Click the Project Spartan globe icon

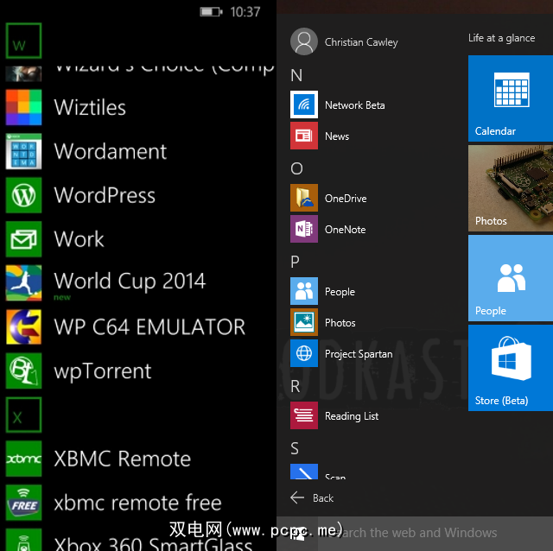pyautogui.click(x=304, y=353)
